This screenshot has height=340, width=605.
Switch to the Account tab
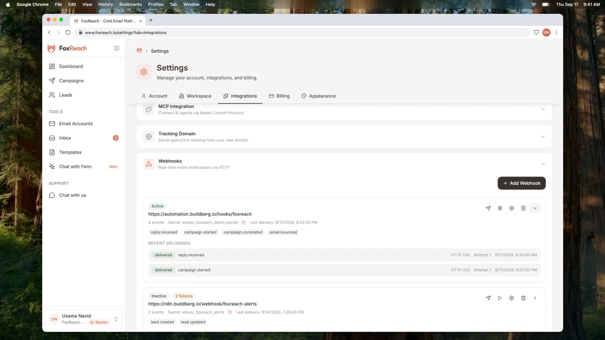point(154,96)
